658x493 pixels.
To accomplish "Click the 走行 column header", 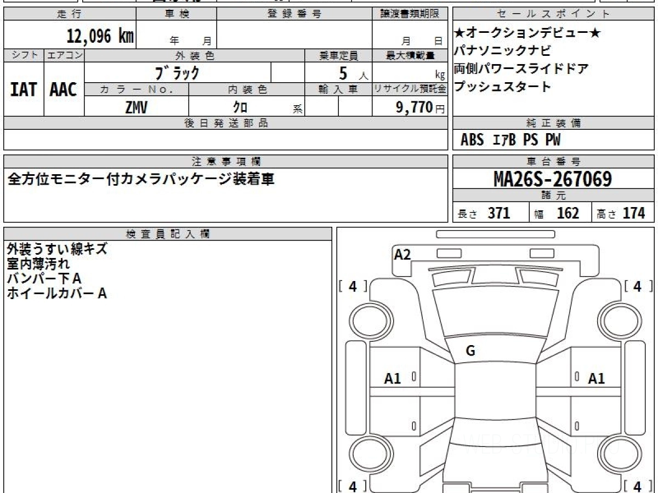I will pyautogui.click(x=70, y=14).
